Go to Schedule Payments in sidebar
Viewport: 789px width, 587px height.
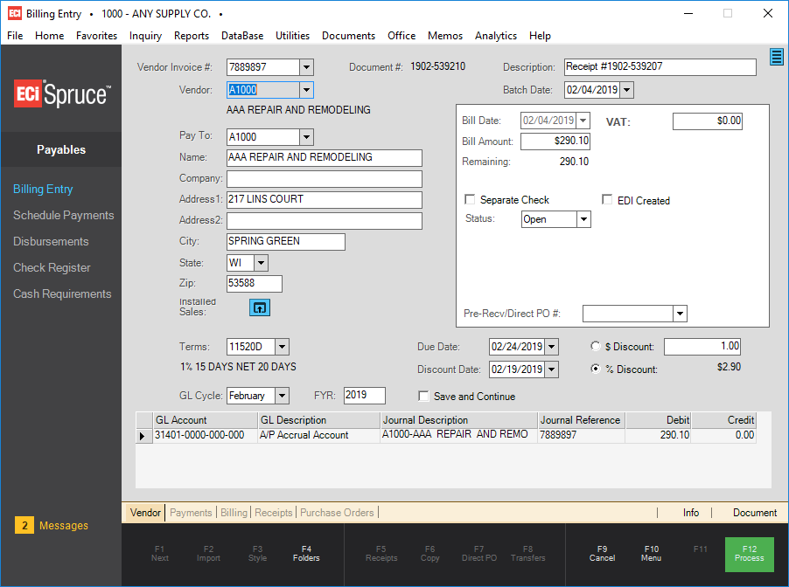tap(63, 216)
